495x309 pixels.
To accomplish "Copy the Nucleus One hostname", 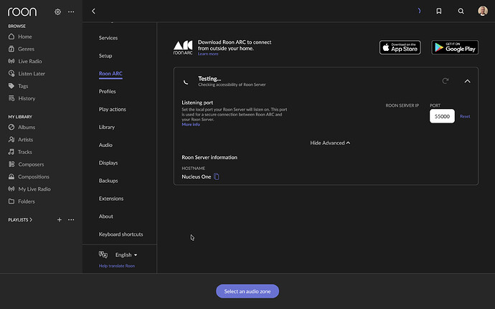I will pyautogui.click(x=217, y=176).
